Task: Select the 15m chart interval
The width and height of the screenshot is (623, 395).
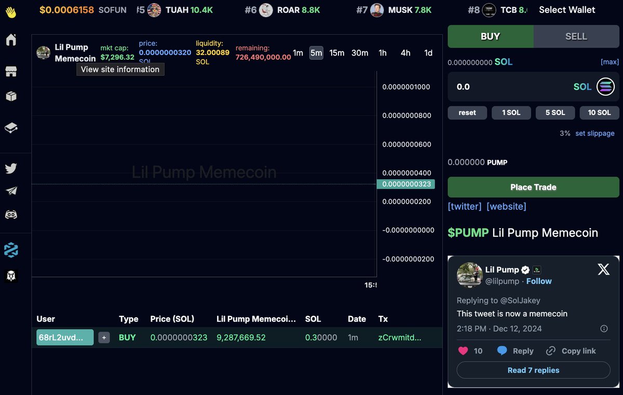Action: pyautogui.click(x=337, y=53)
